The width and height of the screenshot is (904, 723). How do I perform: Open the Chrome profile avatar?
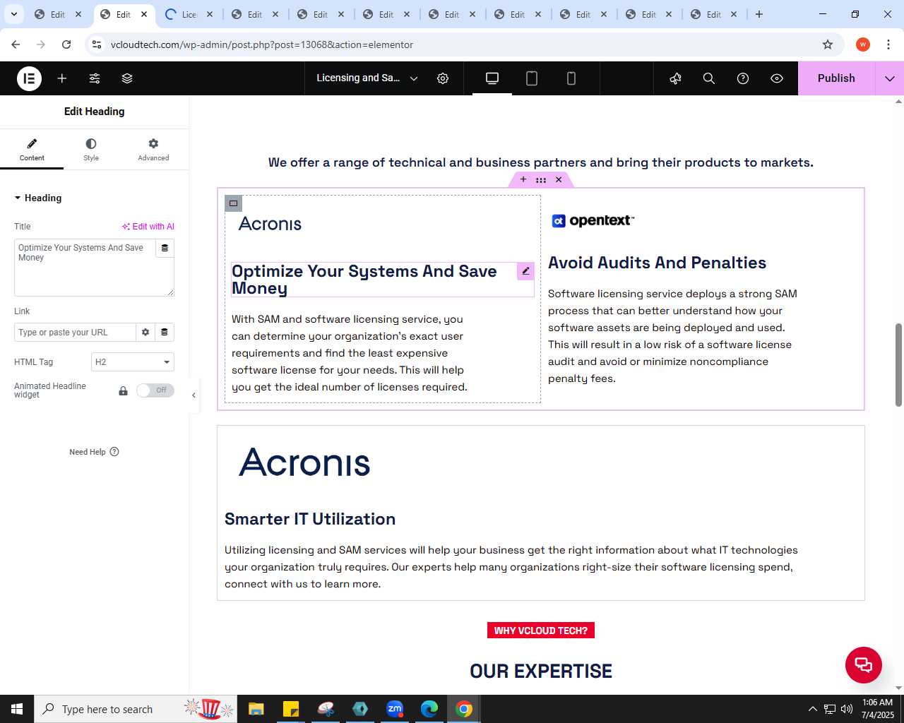pos(863,44)
